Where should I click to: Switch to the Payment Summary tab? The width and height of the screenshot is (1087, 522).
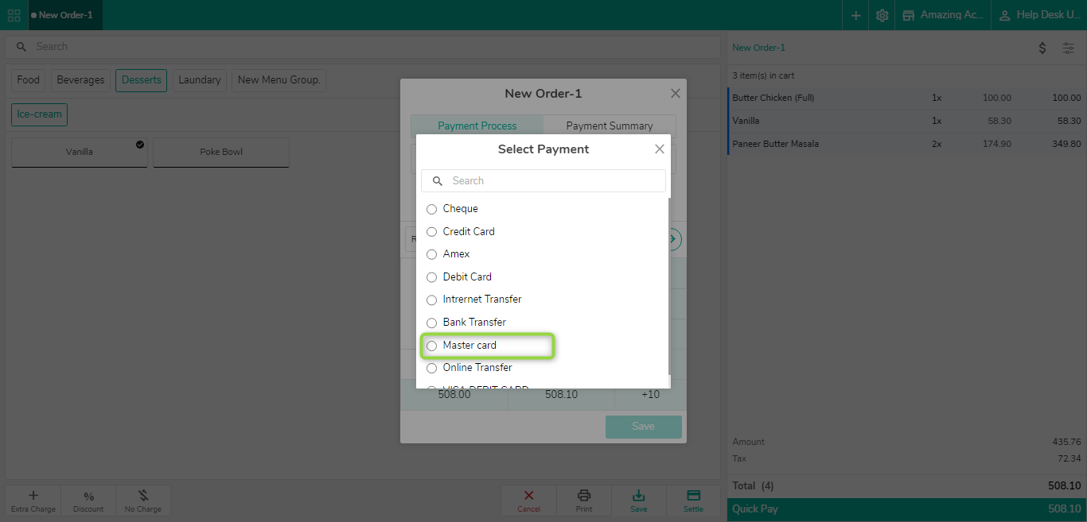pyautogui.click(x=610, y=126)
